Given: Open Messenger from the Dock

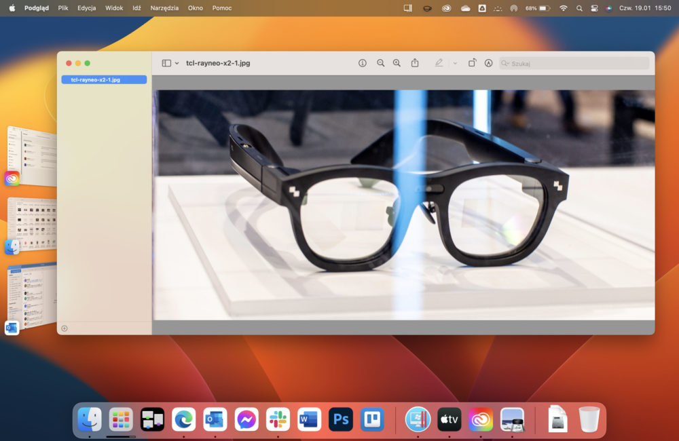Looking at the screenshot, I should (246, 419).
